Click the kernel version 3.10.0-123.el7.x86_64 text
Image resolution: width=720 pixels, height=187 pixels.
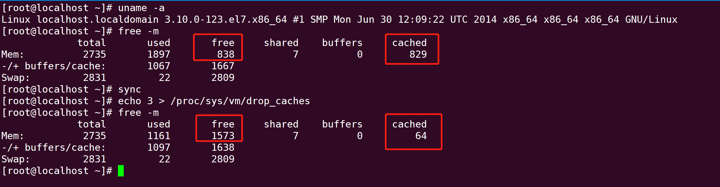click(x=226, y=20)
